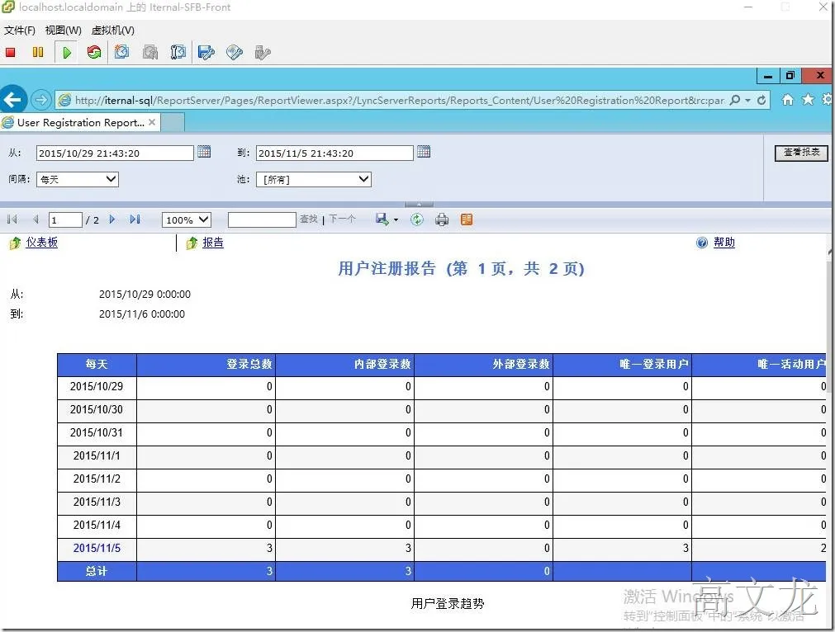Open calendar picker for 从 date
The width and height of the screenshot is (835, 632).
[x=204, y=152]
